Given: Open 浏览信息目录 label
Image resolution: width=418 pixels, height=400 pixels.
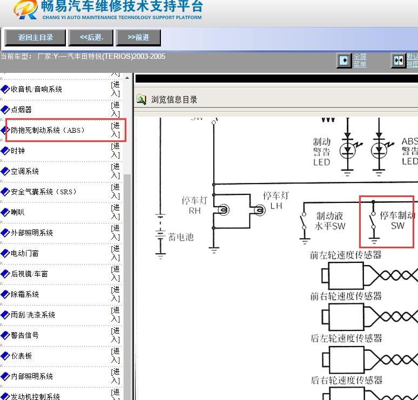Looking at the screenshot, I should [174, 100].
